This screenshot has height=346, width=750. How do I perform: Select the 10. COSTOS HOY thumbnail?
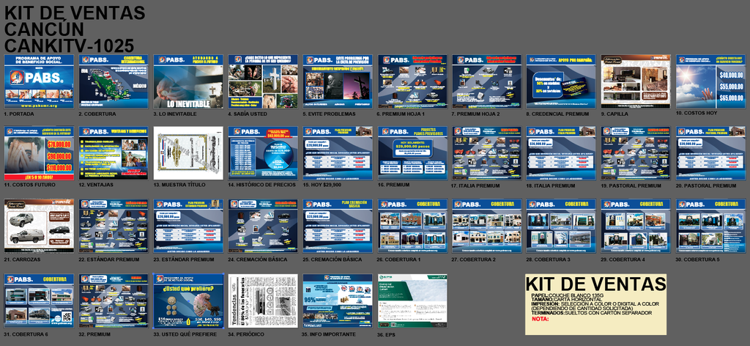click(x=710, y=81)
